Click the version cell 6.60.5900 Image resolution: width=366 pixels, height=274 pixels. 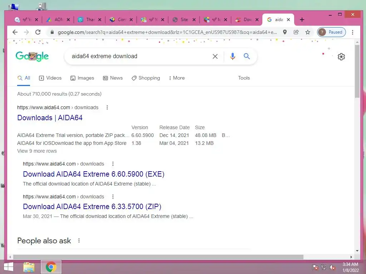tap(142, 135)
